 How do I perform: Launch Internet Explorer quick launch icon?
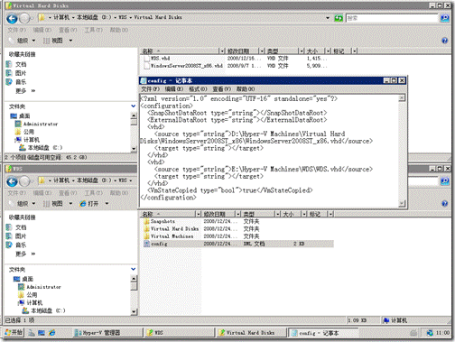(51, 333)
